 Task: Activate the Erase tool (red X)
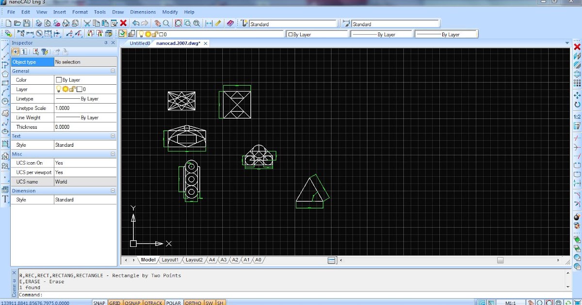click(x=123, y=24)
